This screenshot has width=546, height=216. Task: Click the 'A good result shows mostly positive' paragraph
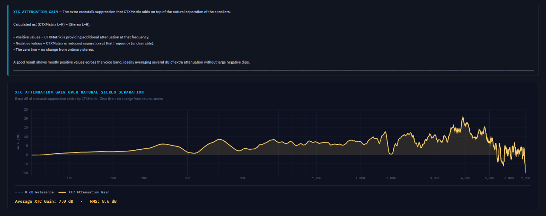click(x=131, y=62)
